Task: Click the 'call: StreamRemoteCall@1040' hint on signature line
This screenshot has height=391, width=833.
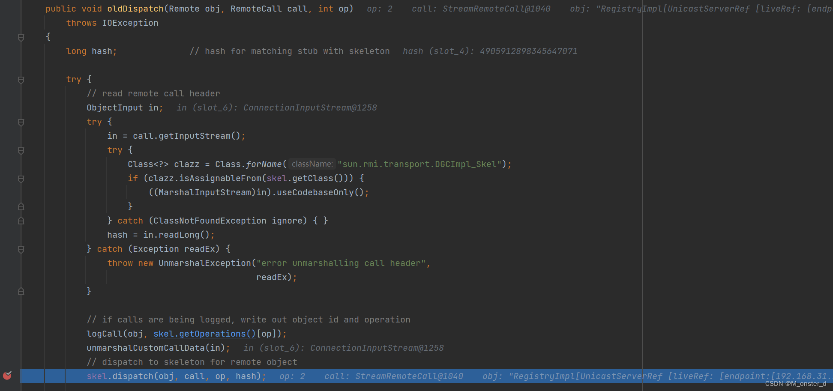Action: (481, 9)
